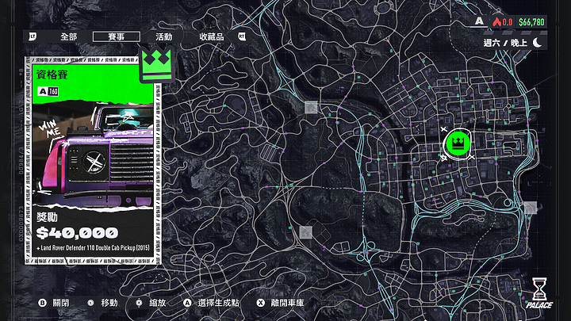This screenshot has width=571, height=321.
Task: Click the A 160 class badge
Action: coord(48,91)
